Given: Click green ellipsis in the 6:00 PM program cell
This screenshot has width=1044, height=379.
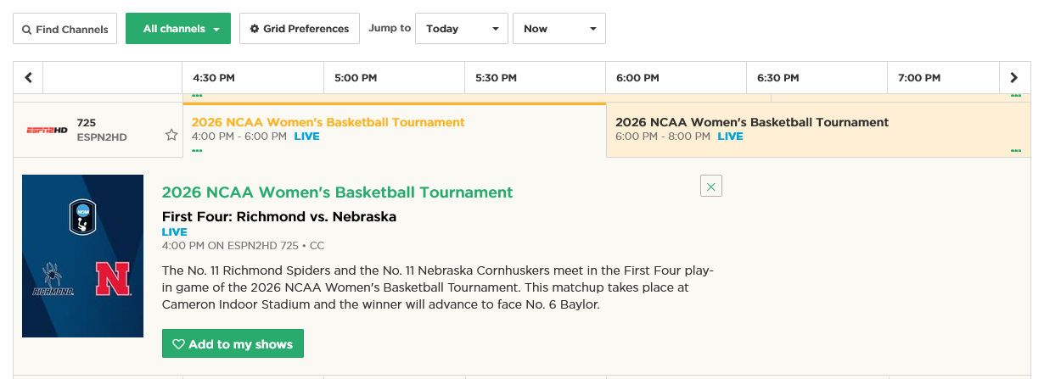Looking at the screenshot, I should (1015, 151).
